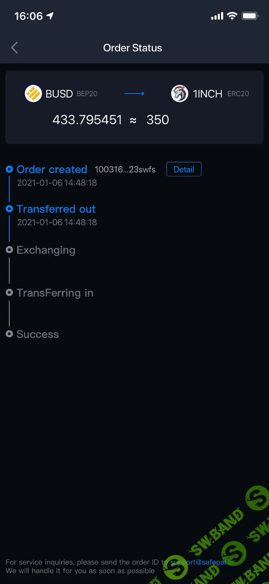Select the TransFerring in step marker
269x584 pixels.
tap(9, 292)
